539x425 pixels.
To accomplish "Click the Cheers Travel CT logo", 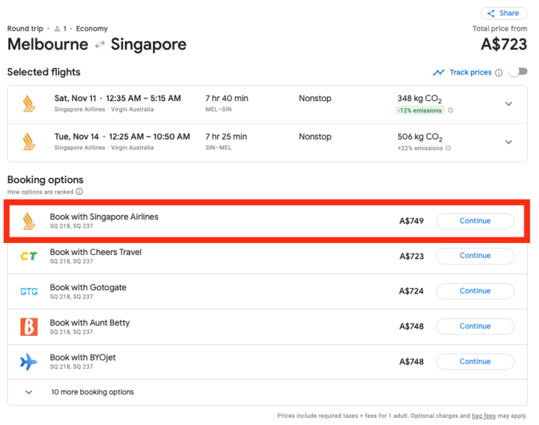I will coord(29,256).
